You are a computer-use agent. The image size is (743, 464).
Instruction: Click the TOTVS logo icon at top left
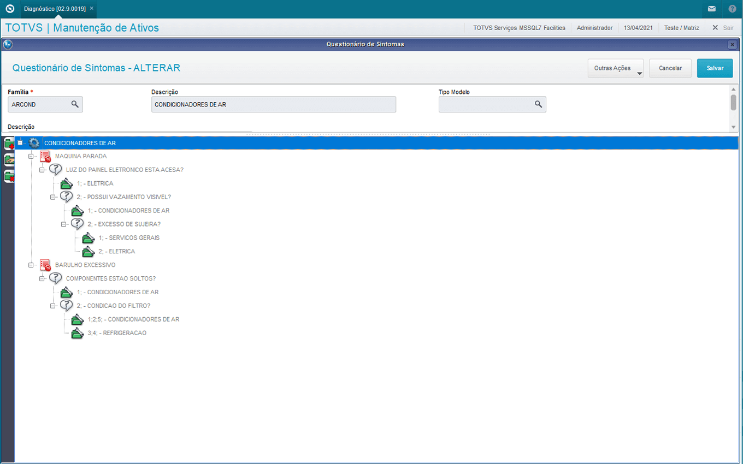(x=9, y=9)
